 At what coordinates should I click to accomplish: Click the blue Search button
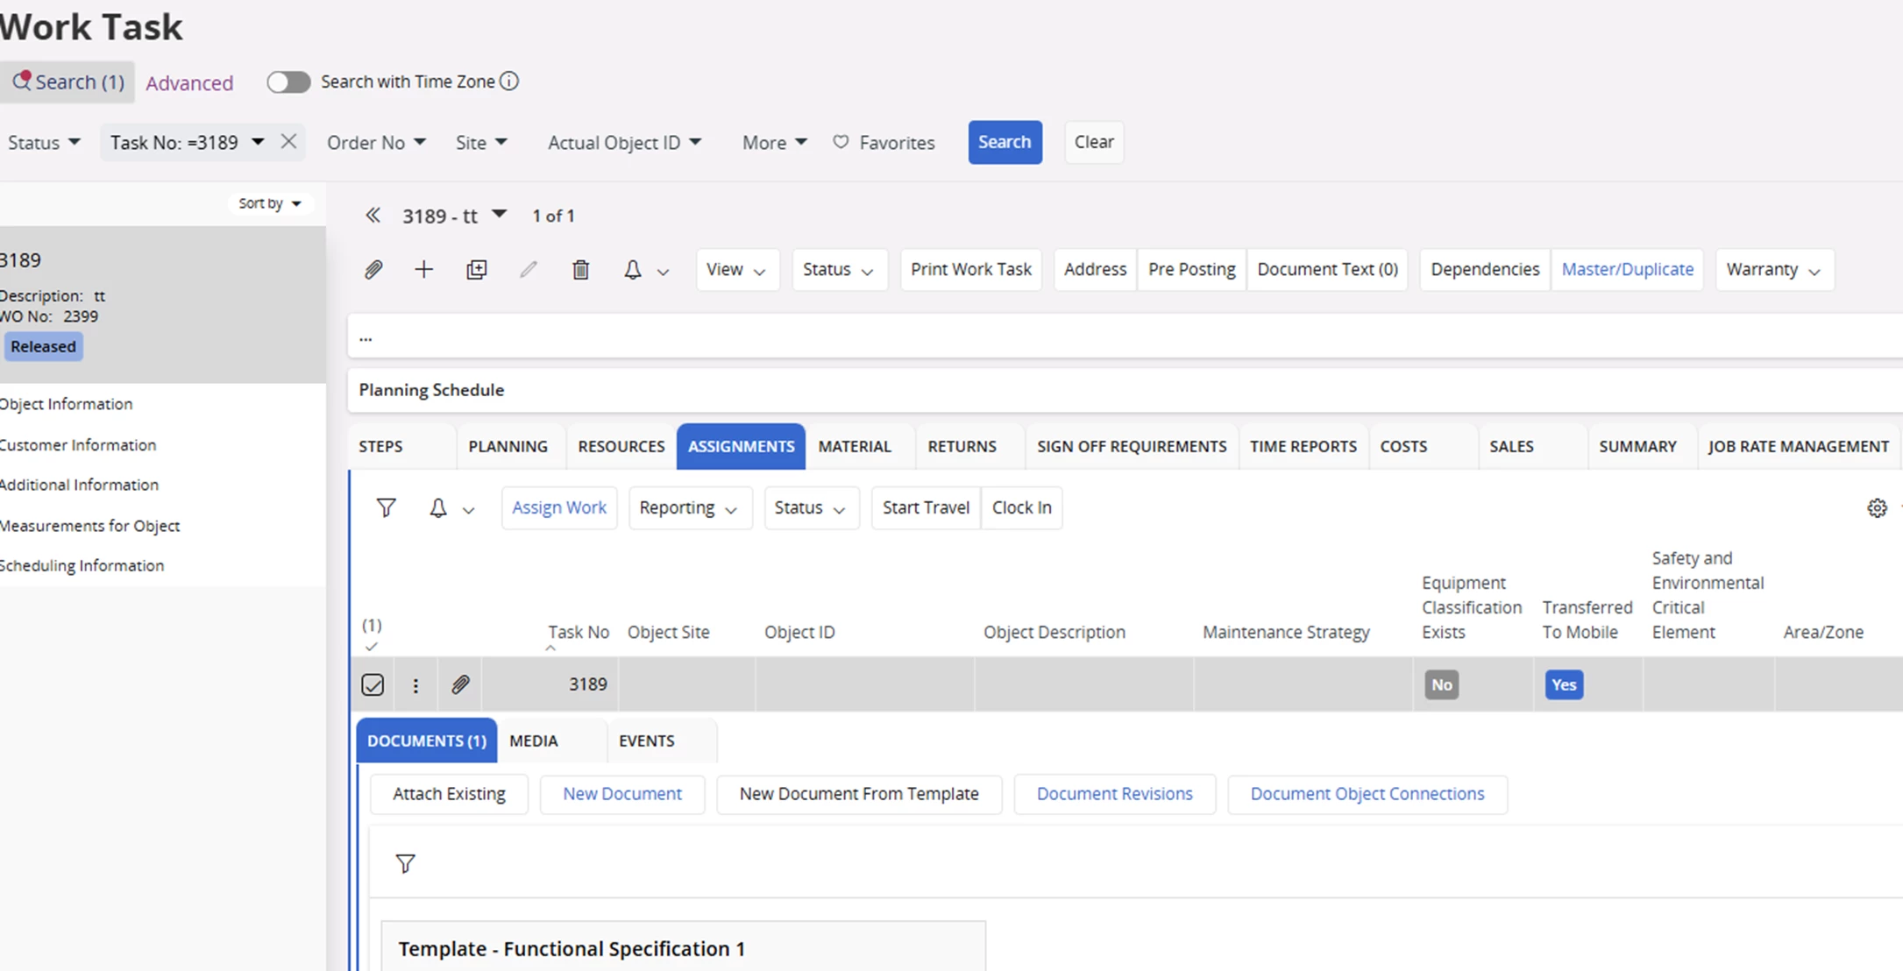1005,142
